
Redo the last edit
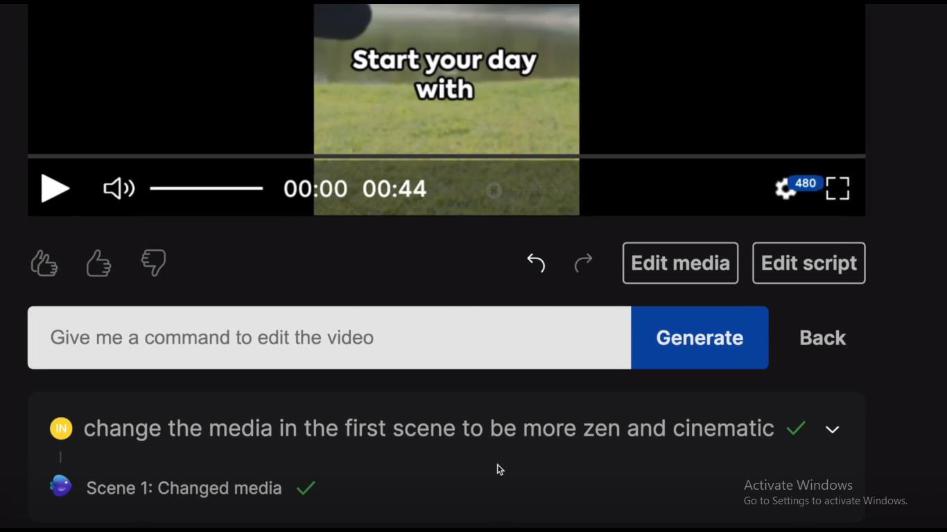pos(584,263)
